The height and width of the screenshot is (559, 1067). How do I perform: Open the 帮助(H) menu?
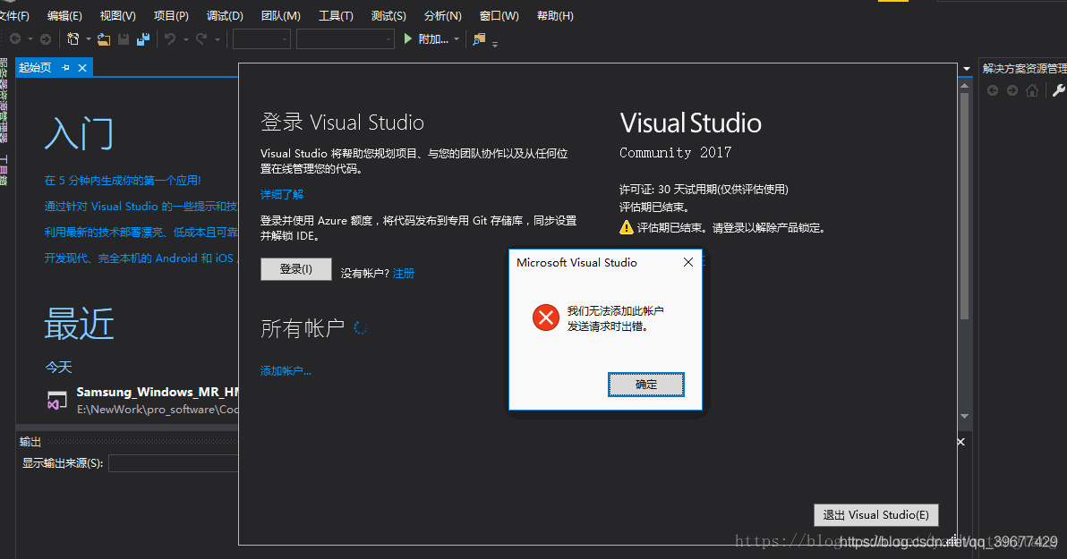(x=555, y=15)
